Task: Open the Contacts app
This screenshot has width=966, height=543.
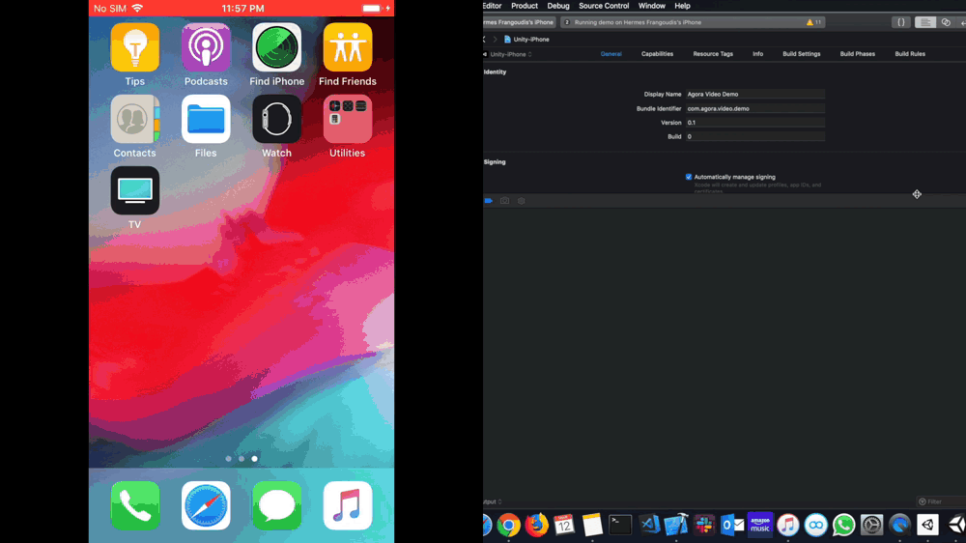Action: pos(135,119)
